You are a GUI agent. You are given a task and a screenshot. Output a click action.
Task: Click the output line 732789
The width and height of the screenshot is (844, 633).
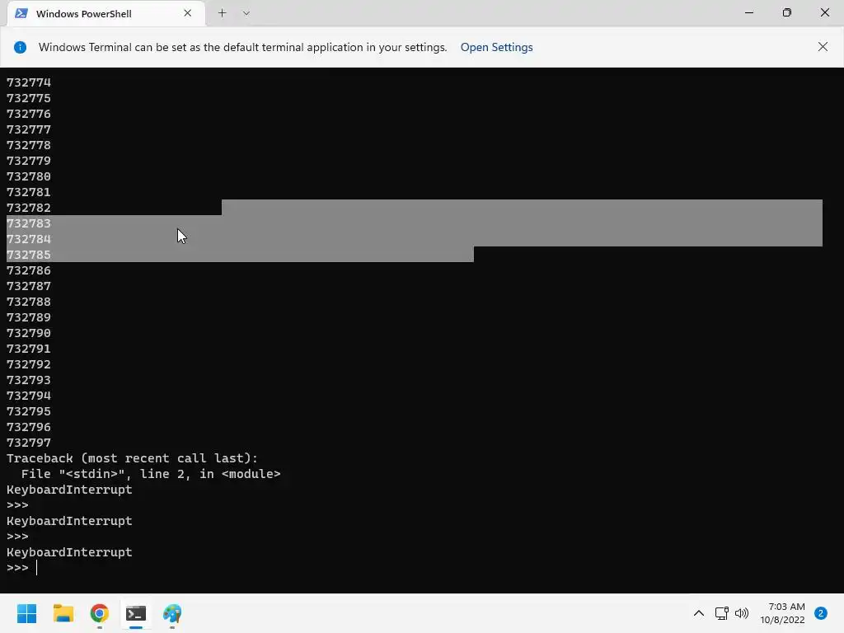point(29,317)
